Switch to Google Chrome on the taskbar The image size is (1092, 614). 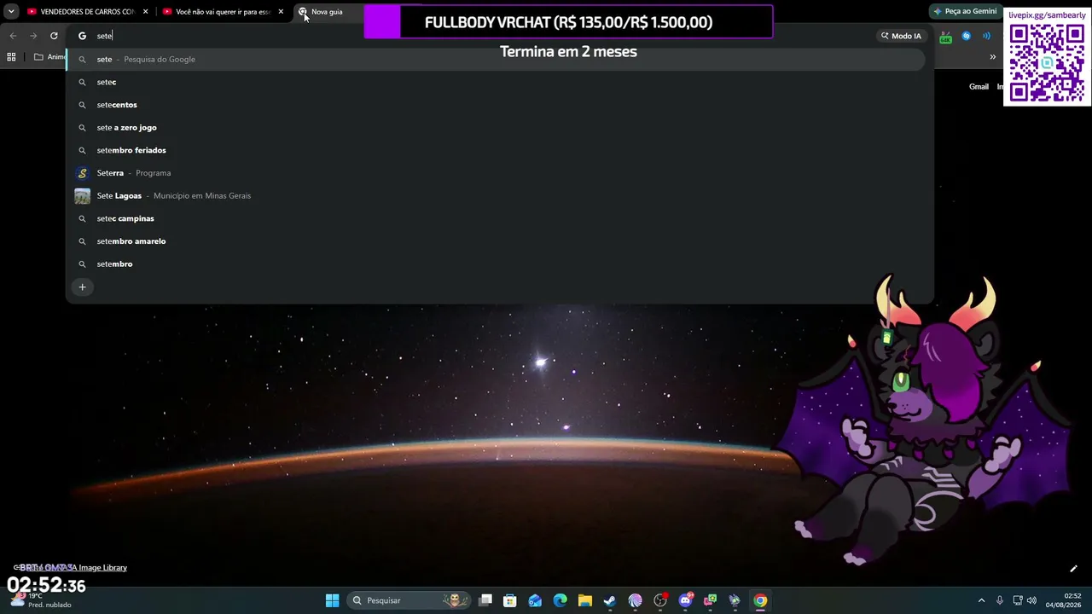click(760, 600)
